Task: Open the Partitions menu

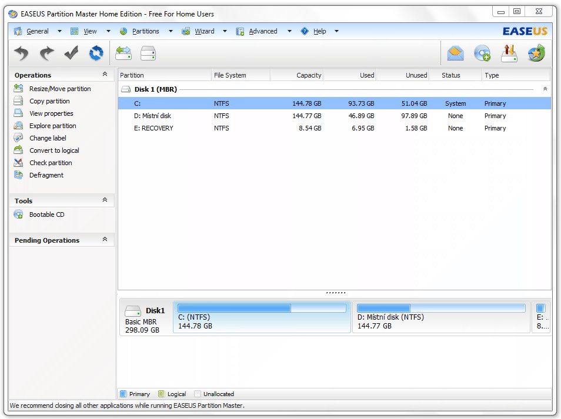Action: 146,31
